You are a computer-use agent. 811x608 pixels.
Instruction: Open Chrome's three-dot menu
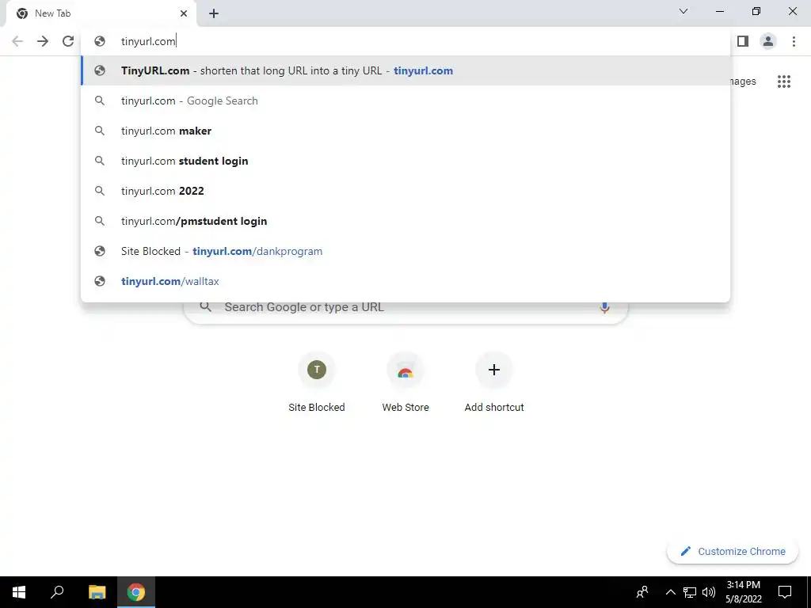click(x=794, y=41)
